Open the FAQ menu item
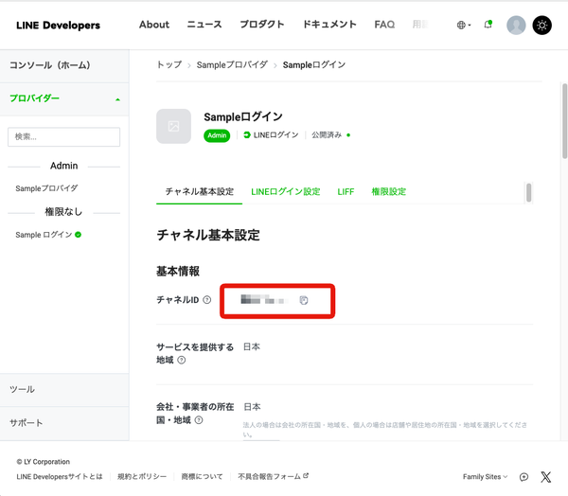Screen dimensions: 568x496 click(x=384, y=25)
